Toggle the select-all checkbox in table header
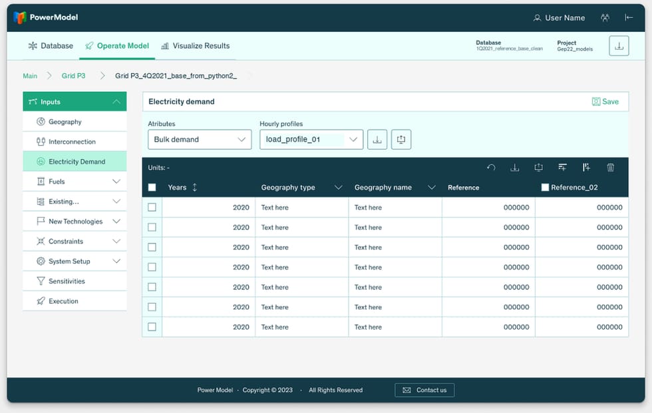Screen dimensions: 652x413 click(152, 188)
